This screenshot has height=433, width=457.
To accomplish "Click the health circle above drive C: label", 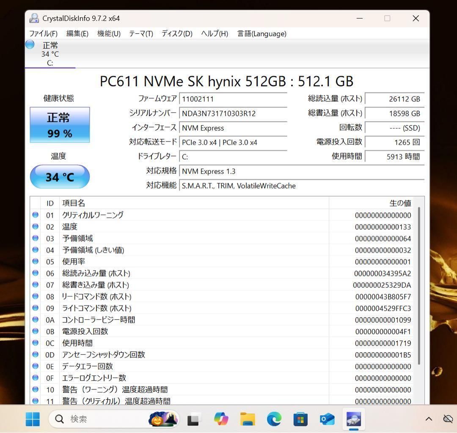I will pyautogui.click(x=30, y=44).
